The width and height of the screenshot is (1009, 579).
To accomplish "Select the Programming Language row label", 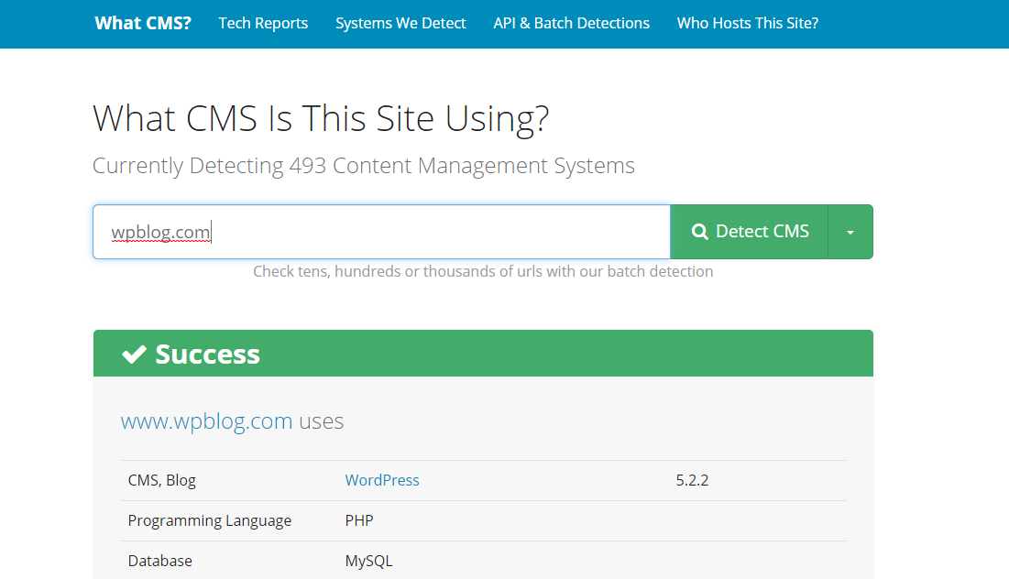I will [209, 520].
